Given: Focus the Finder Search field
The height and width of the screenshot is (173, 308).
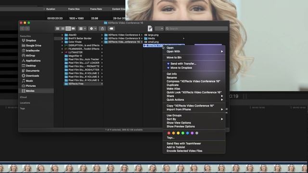Looking at the screenshot, I should coord(196,29).
